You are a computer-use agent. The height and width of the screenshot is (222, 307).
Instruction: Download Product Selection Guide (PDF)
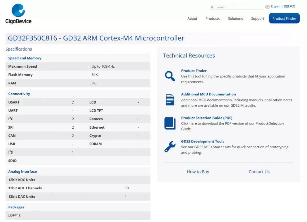[206, 118]
